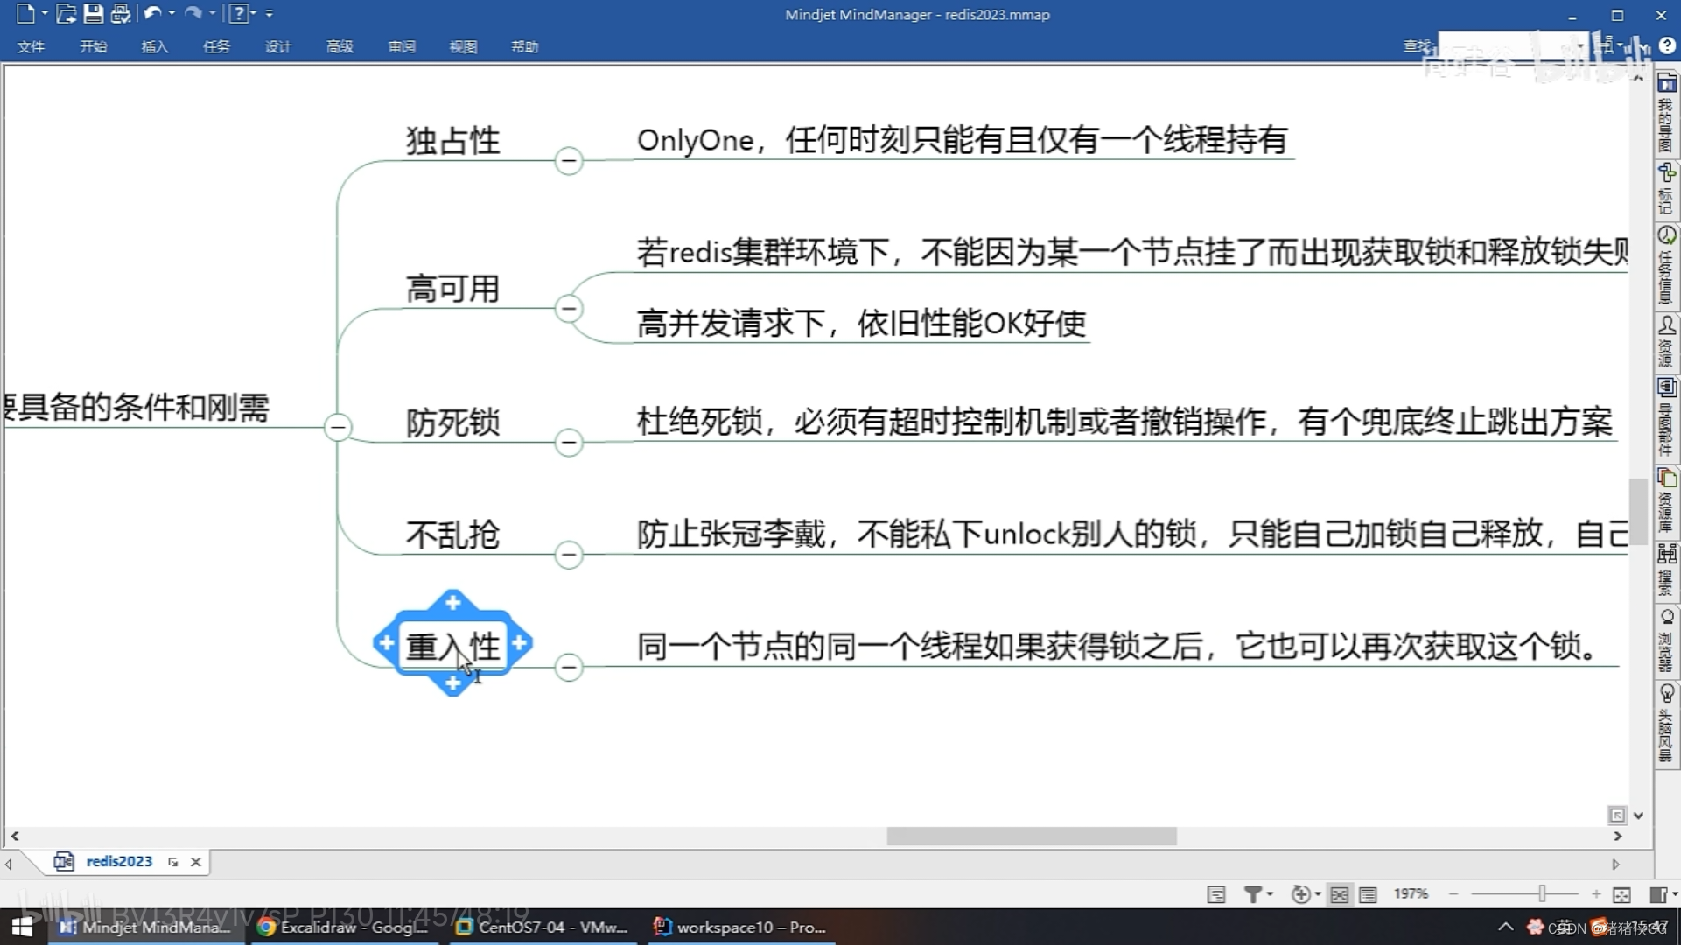1681x945 pixels.
Task: Click the horizontal scrollbar thumb
Action: coord(1032,836)
